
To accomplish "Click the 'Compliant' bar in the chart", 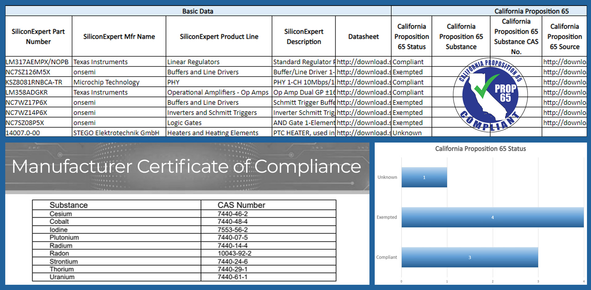I will (x=470, y=257).
